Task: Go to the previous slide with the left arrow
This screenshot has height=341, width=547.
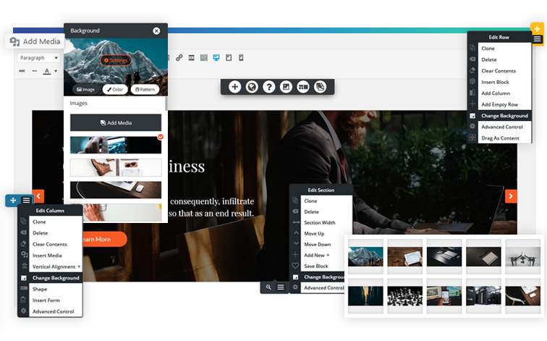Action: coord(38,196)
